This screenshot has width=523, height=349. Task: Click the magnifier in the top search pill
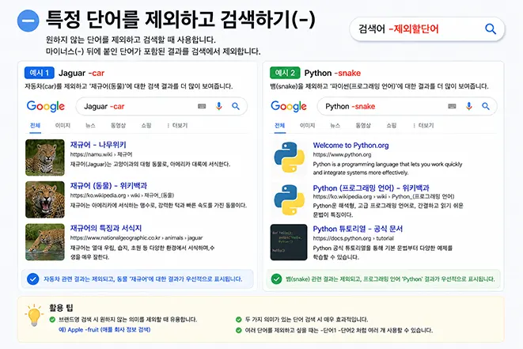491,29
